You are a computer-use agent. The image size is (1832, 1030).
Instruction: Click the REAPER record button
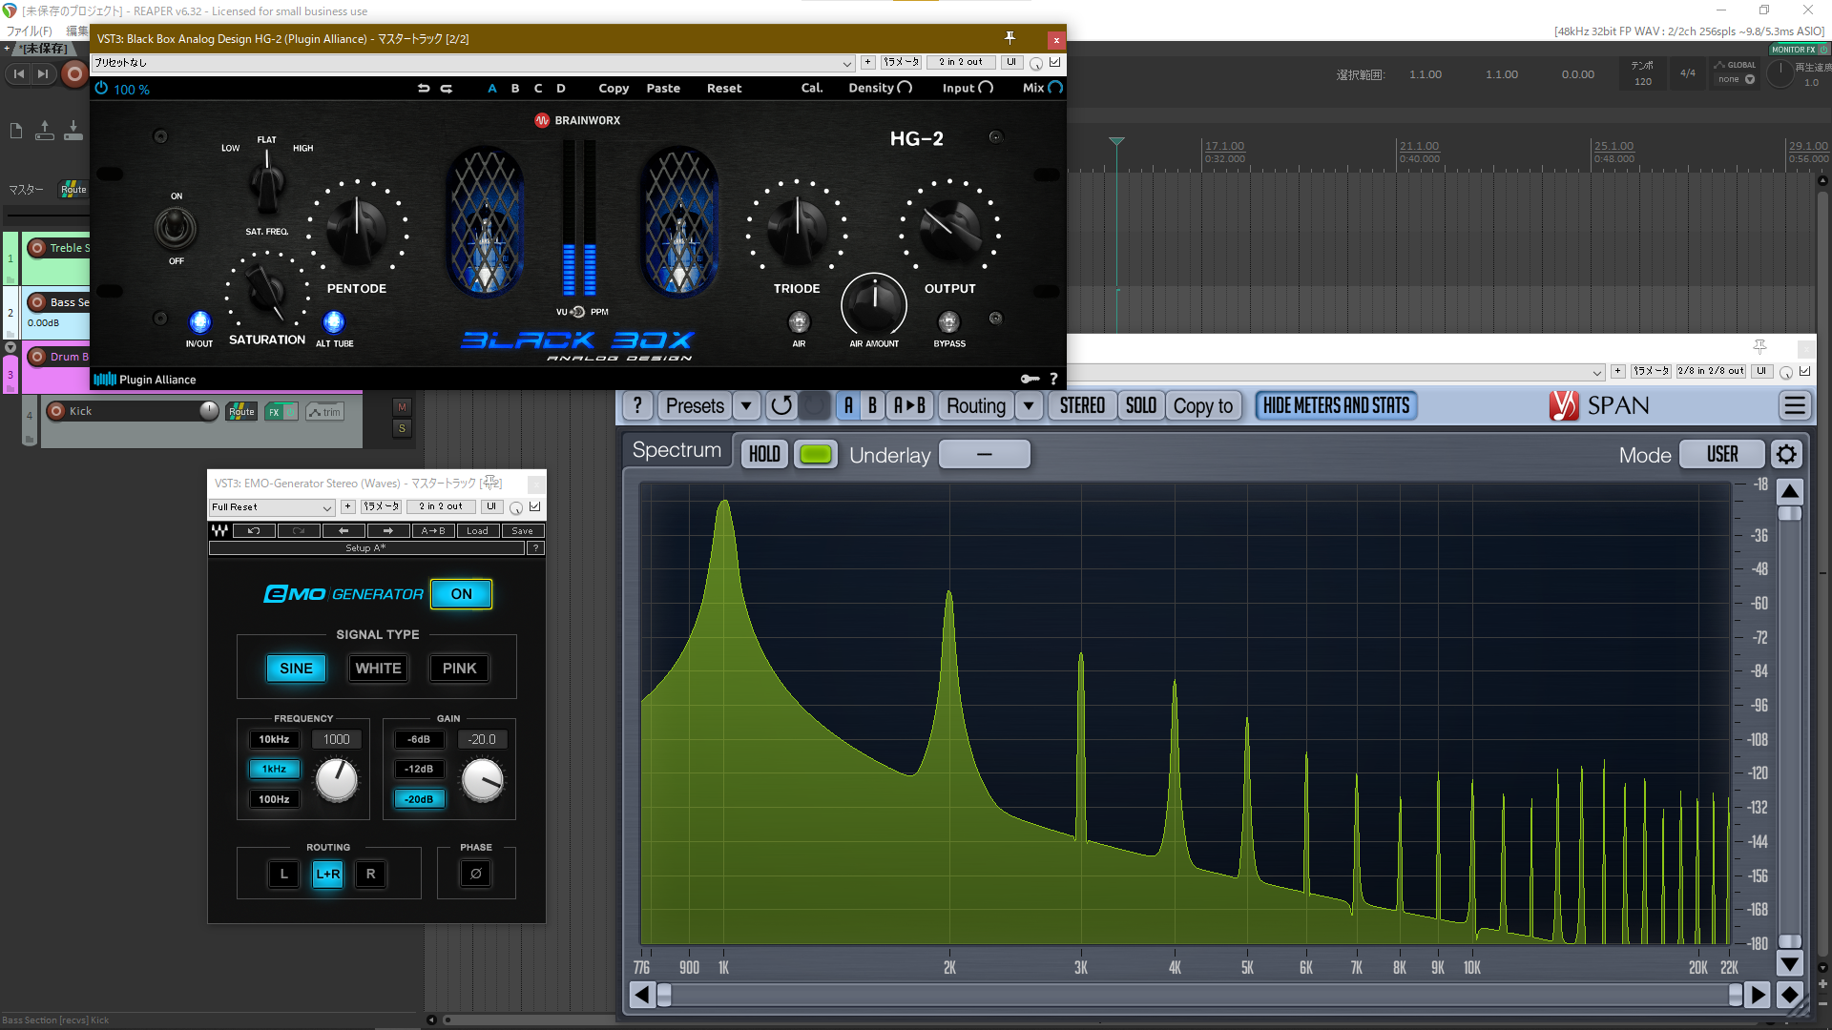click(x=74, y=74)
